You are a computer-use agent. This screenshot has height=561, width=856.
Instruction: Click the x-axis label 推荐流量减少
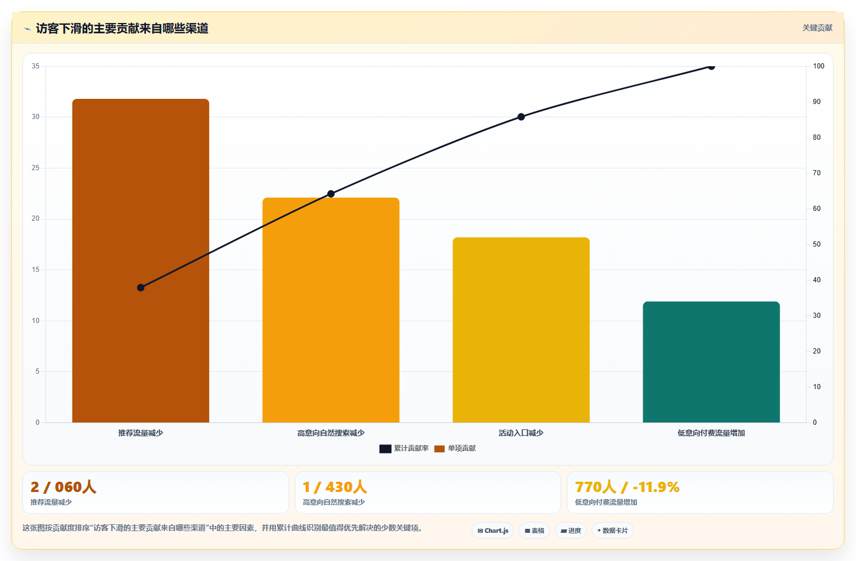pyautogui.click(x=141, y=433)
